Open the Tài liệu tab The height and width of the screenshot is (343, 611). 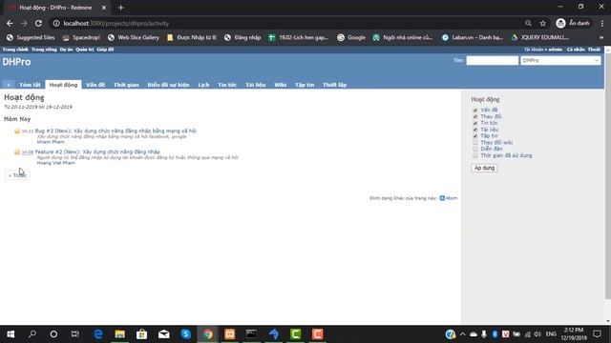255,85
